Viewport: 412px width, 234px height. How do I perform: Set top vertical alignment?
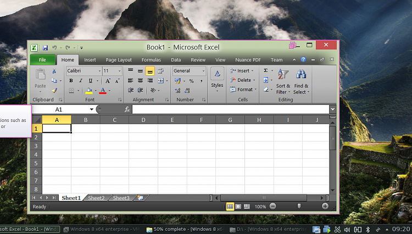click(x=131, y=71)
